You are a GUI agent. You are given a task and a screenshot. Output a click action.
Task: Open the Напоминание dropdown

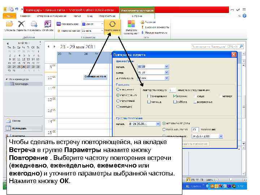point(102,31)
